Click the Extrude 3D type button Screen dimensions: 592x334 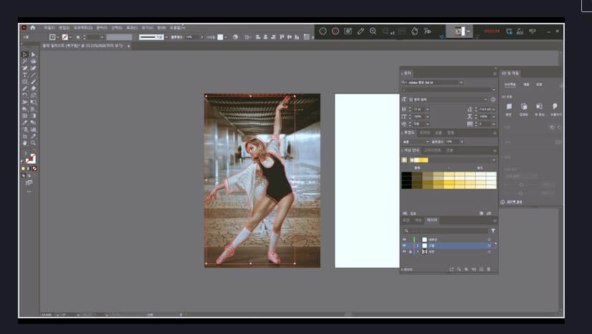click(x=524, y=106)
